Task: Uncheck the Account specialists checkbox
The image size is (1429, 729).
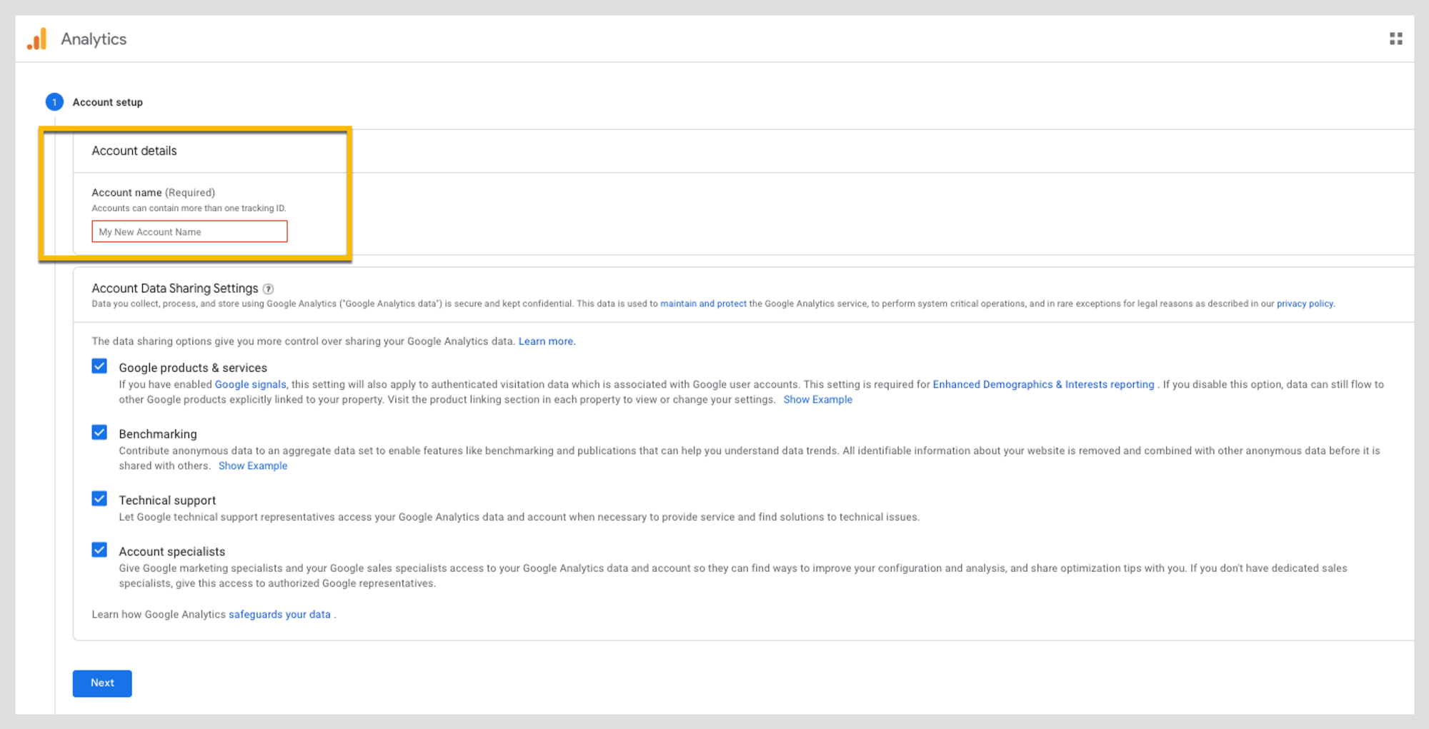Action: coord(99,550)
